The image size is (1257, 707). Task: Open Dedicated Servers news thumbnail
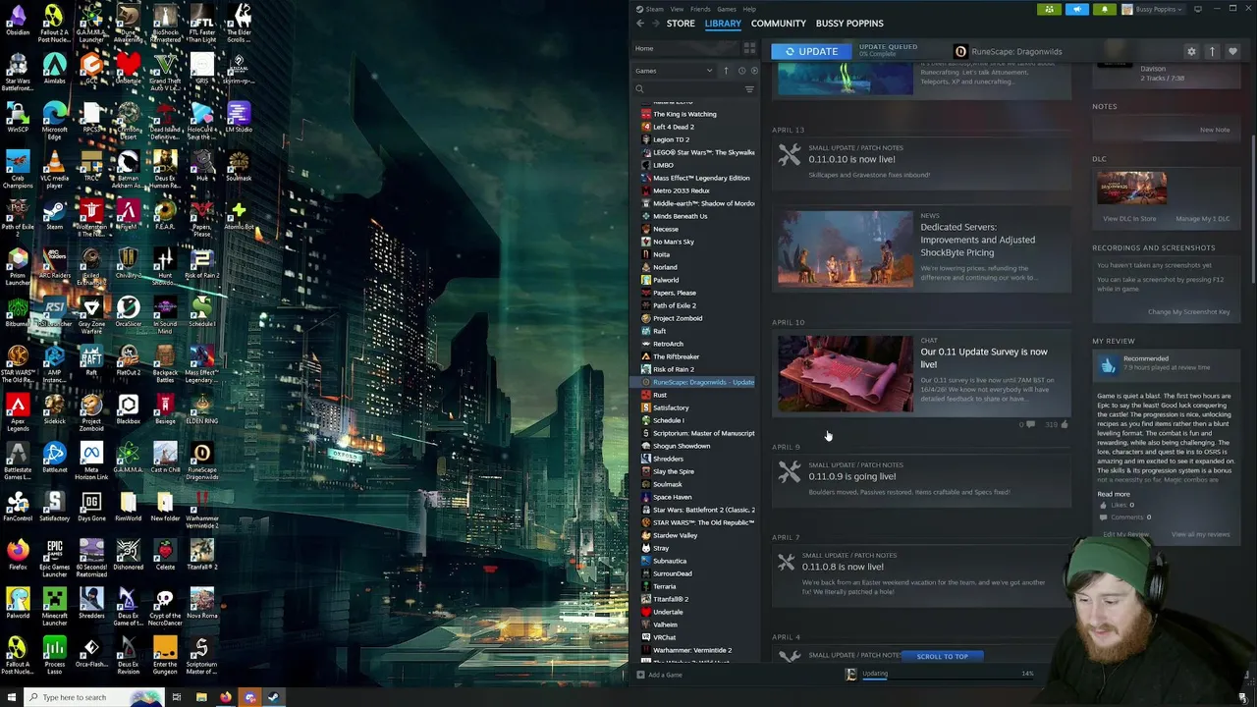tap(845, 248)
